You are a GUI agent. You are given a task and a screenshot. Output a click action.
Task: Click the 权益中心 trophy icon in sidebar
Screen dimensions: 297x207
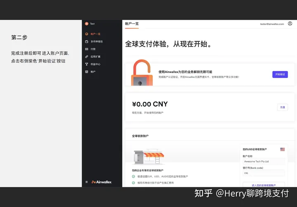tap(87, 64)
